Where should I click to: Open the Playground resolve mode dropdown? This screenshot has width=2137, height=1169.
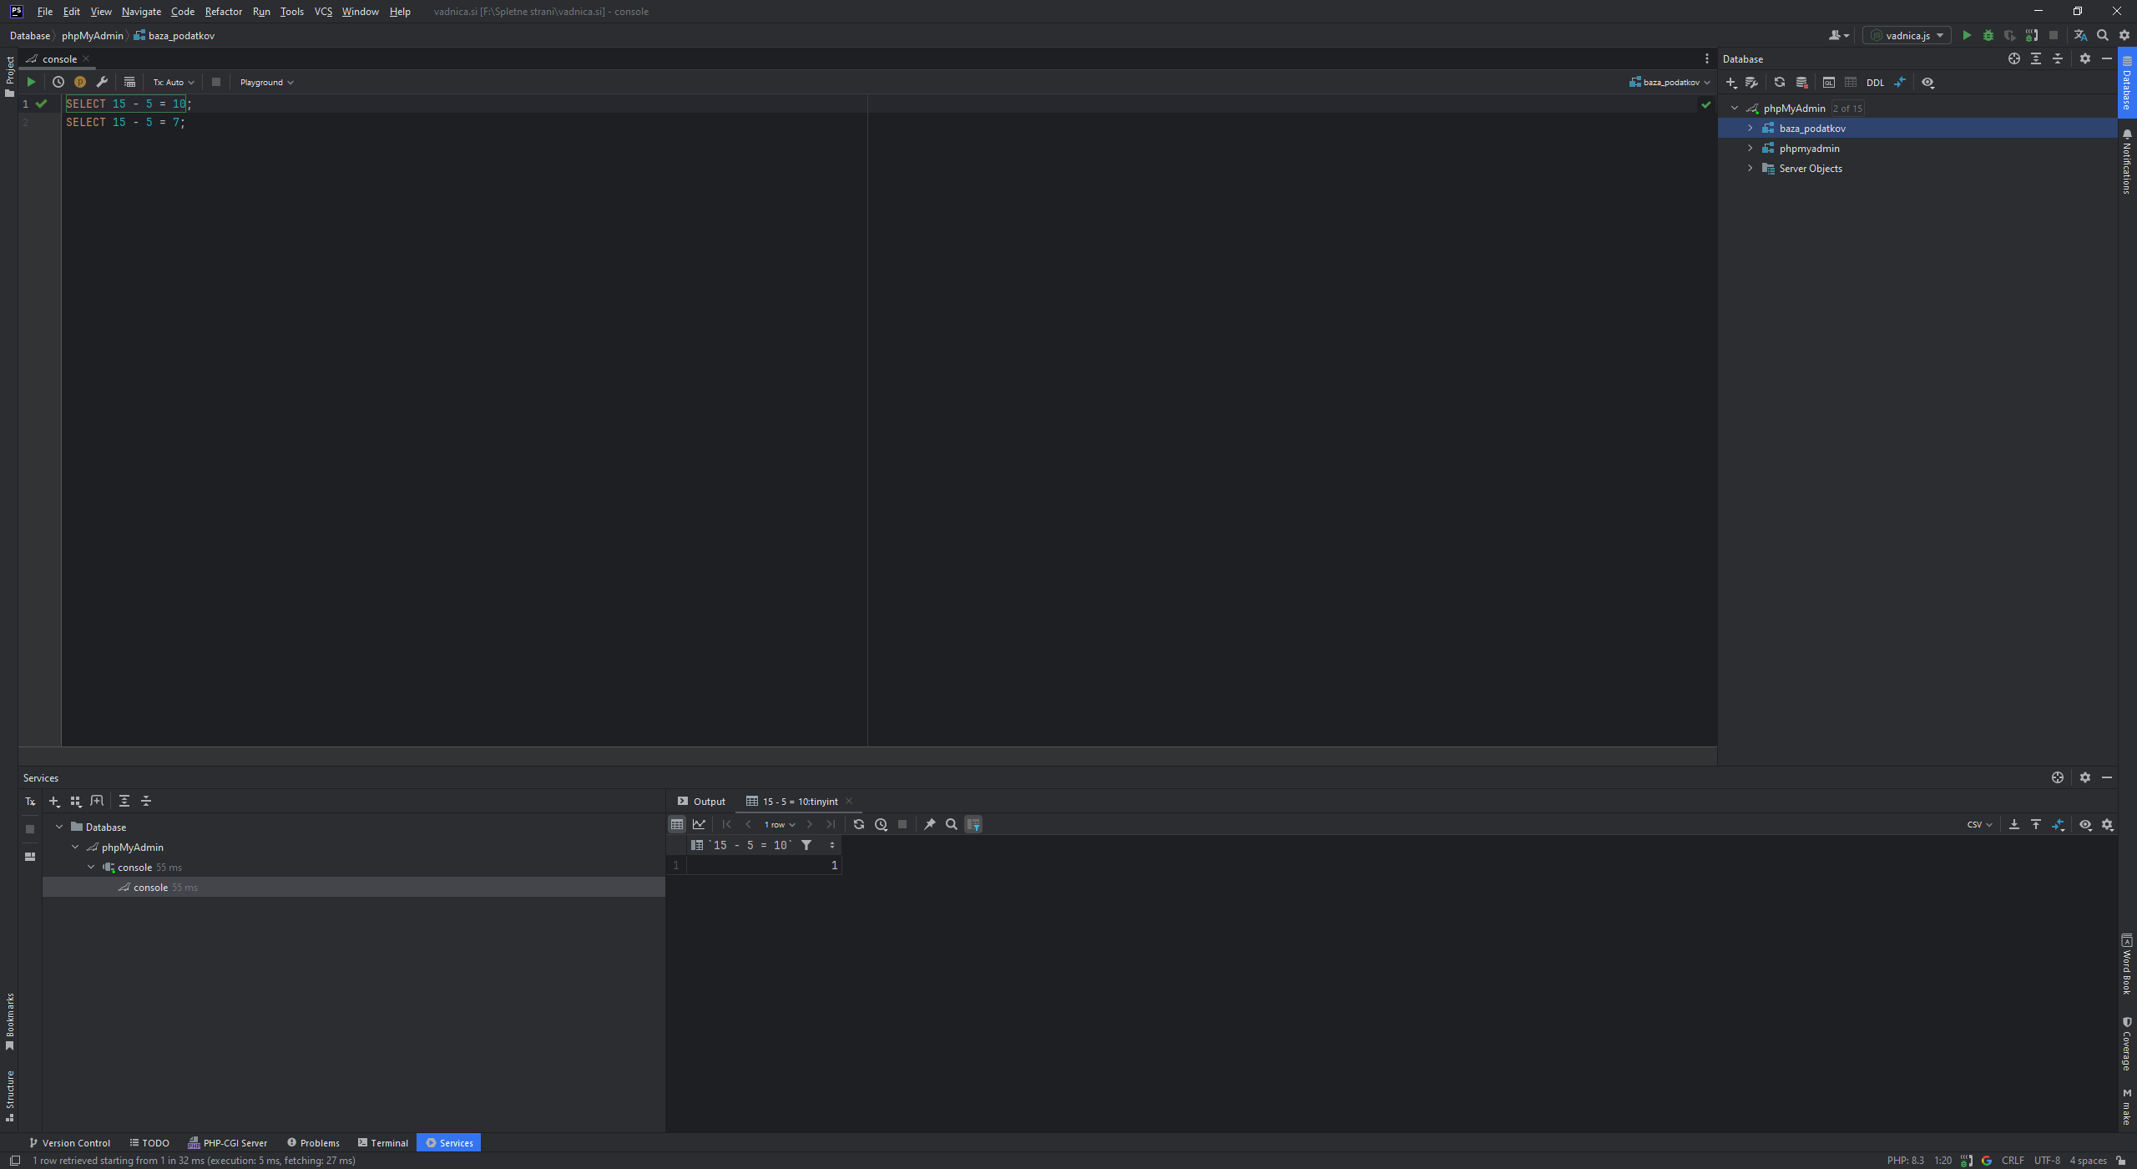266,82
